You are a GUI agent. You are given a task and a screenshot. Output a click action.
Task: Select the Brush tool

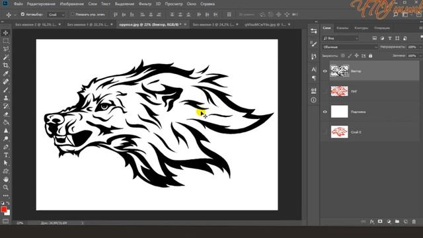tap(6, 90)
